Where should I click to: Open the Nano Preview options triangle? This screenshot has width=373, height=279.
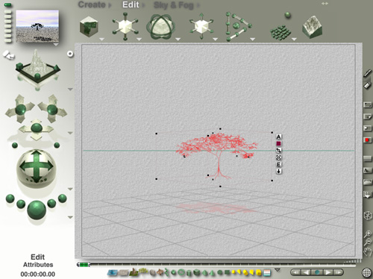(56, 45)
